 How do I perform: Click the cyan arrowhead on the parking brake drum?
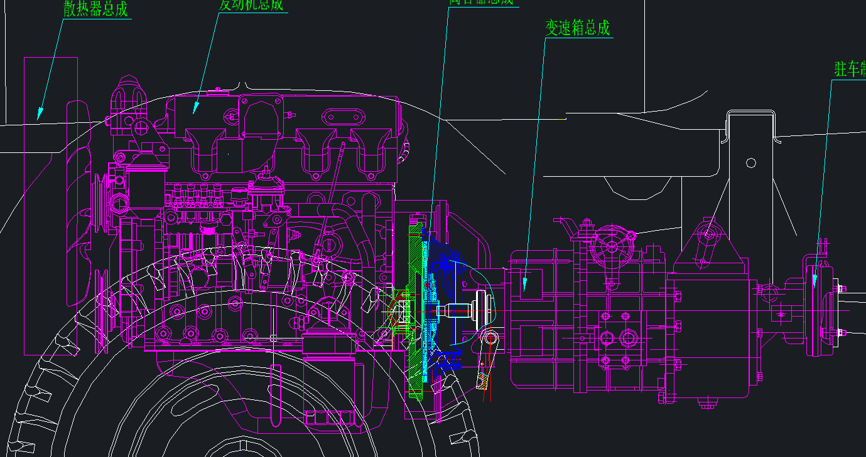(x=815, y=281)
